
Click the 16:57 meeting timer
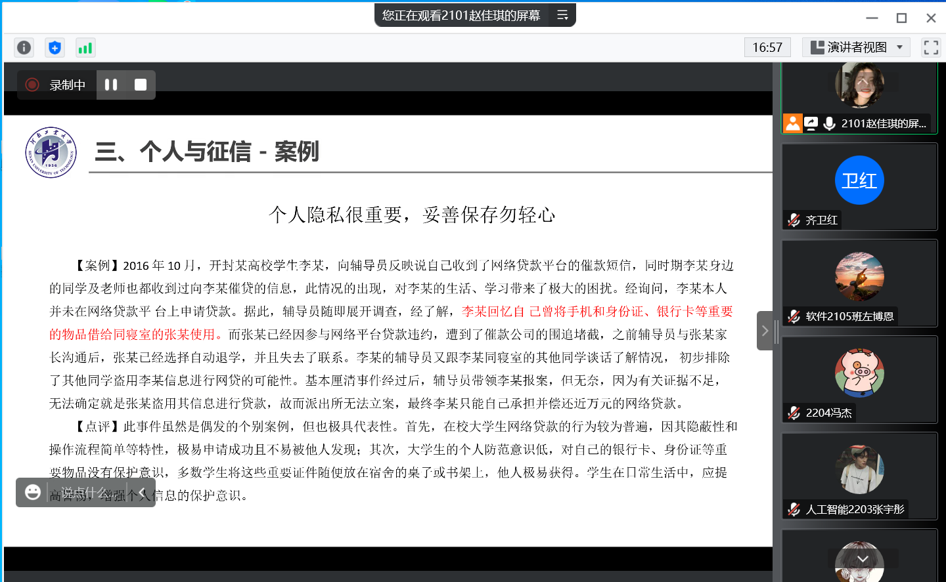click(767, 47)
